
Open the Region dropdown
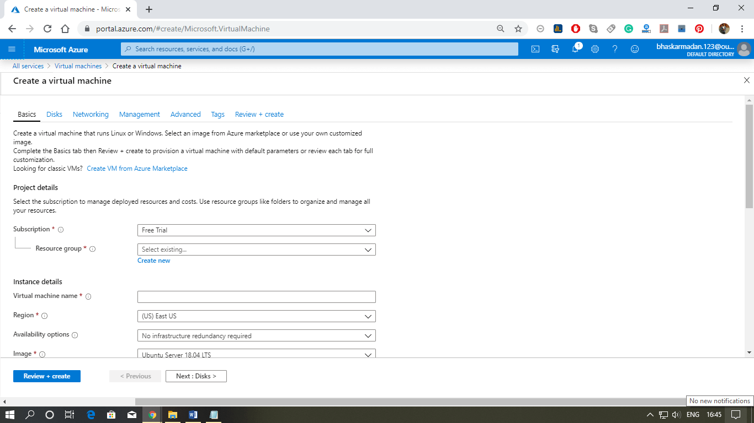[x=256, y=316]
